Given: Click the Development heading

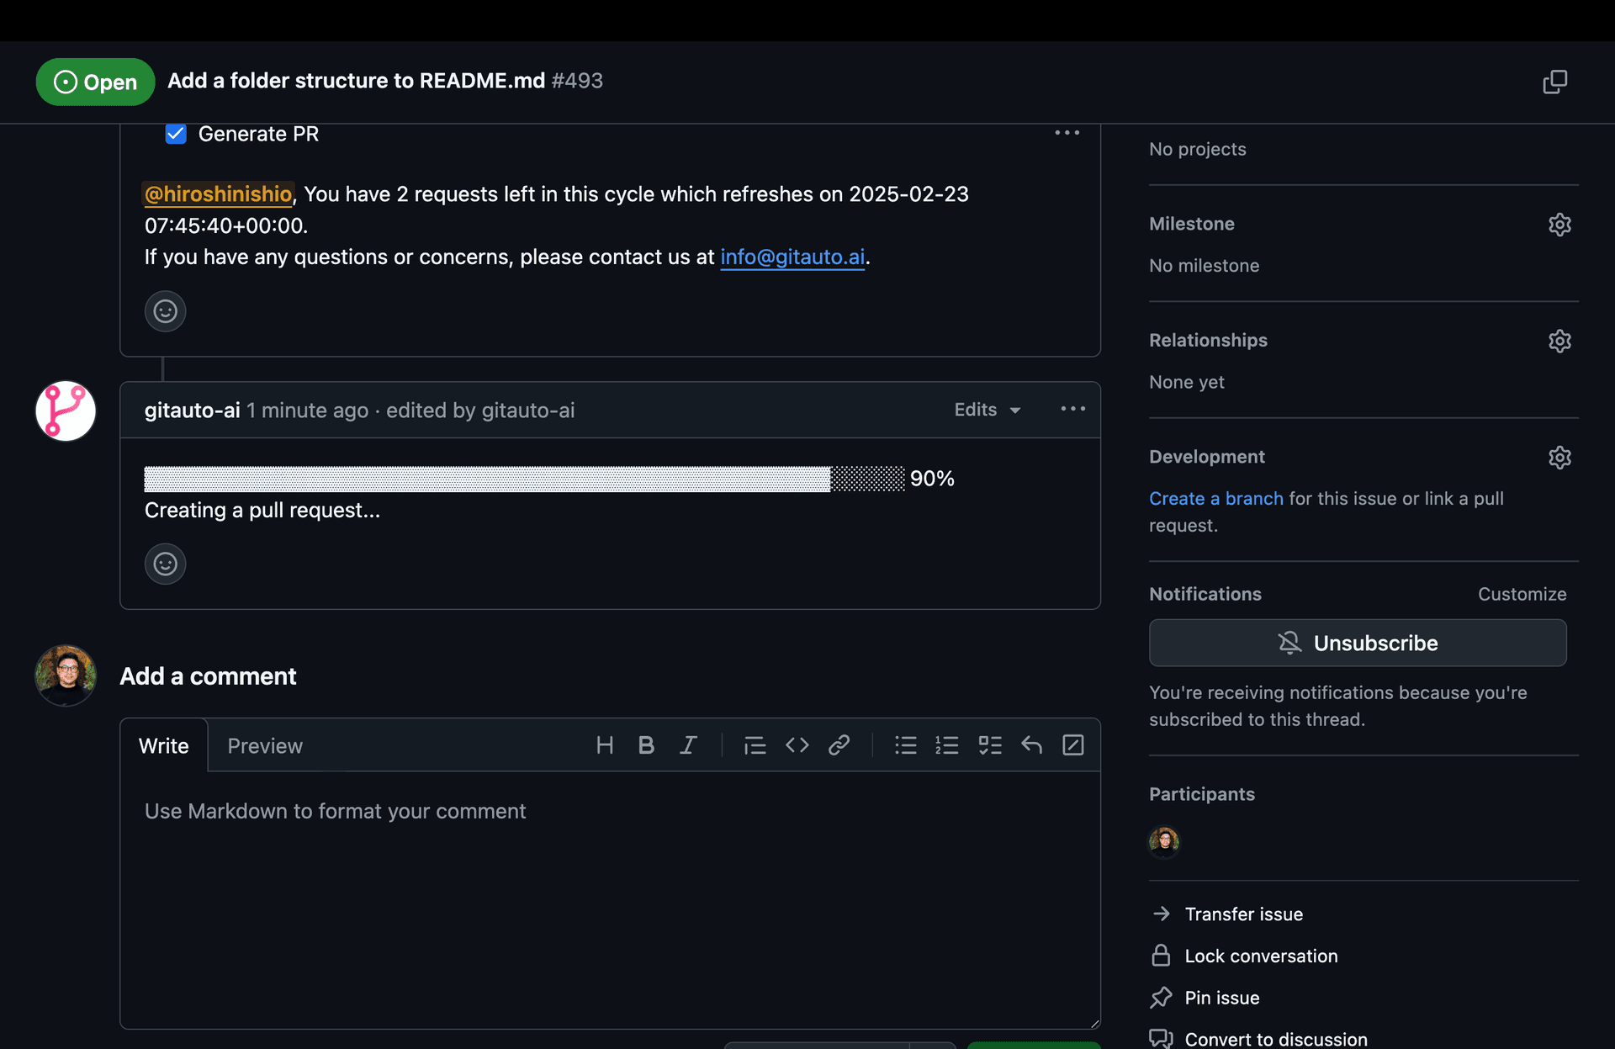Looking at the screenshot, I should 1207,457.
